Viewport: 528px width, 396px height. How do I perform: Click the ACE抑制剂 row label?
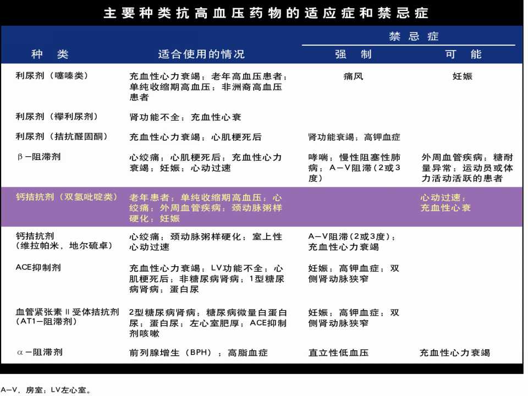(40, 268)
